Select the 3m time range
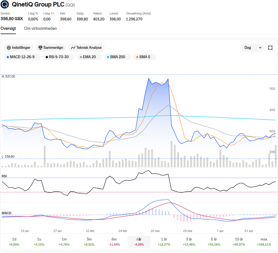The width and height of the screenshot is (278, 253). click(x=89, y=242)
